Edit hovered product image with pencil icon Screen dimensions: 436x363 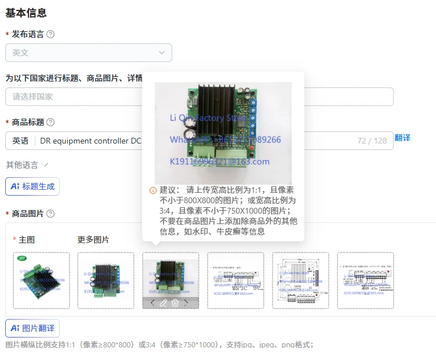click(x=163, y=303)
